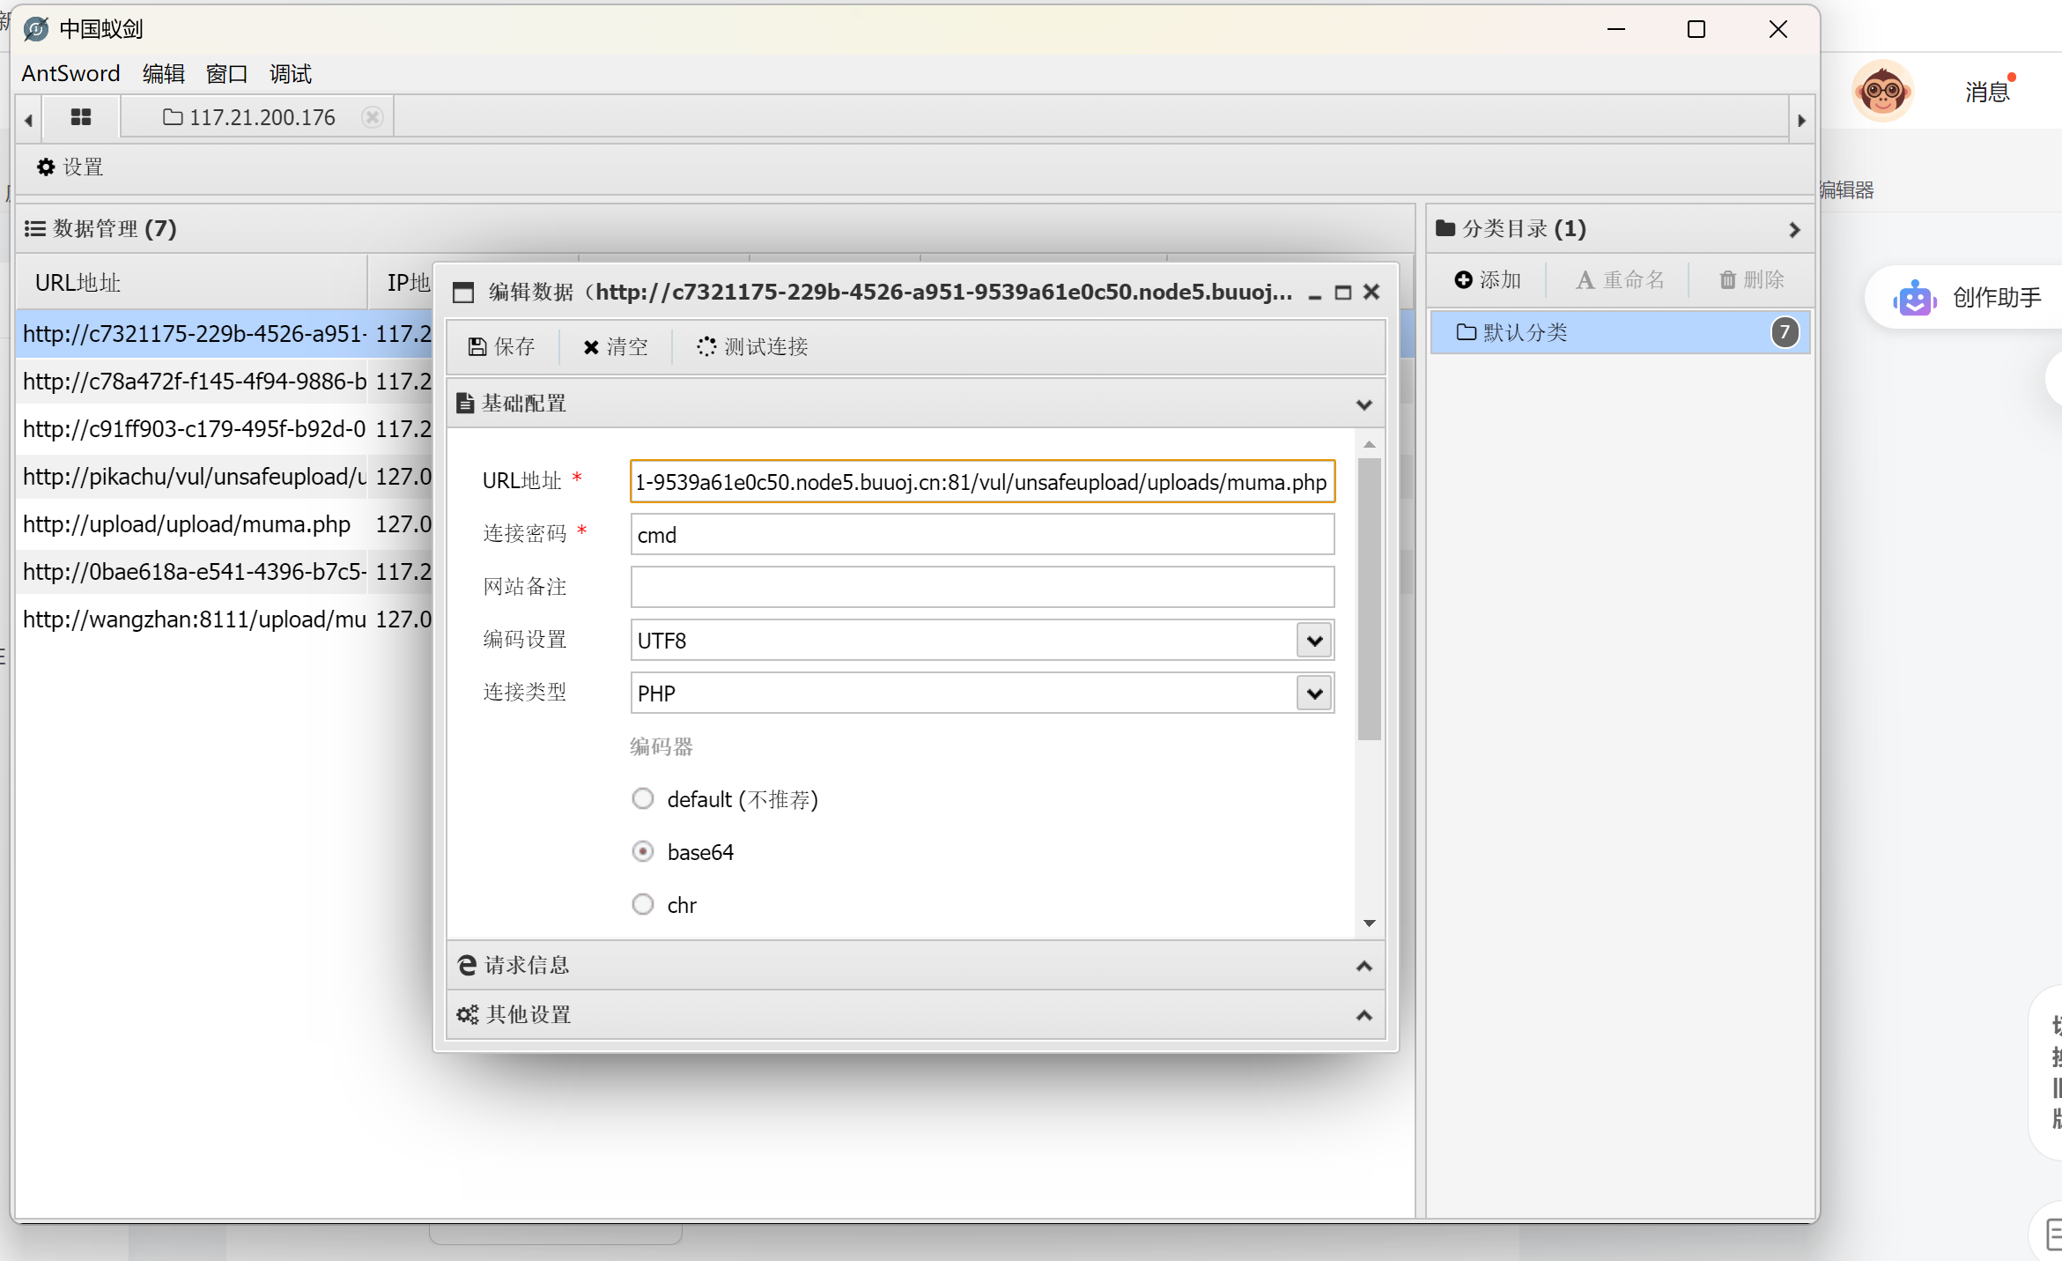
Task: Click the connection password field
Action: (x=981, y=535)
